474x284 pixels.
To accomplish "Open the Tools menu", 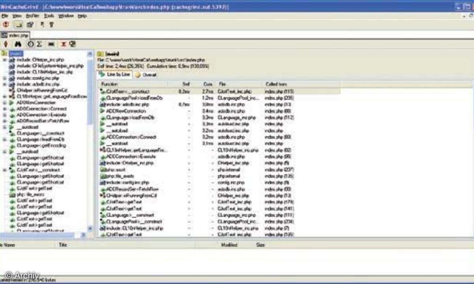I will click(49, 16).
